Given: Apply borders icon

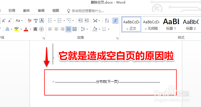Looking at the screenshot, I should [104, 29].
